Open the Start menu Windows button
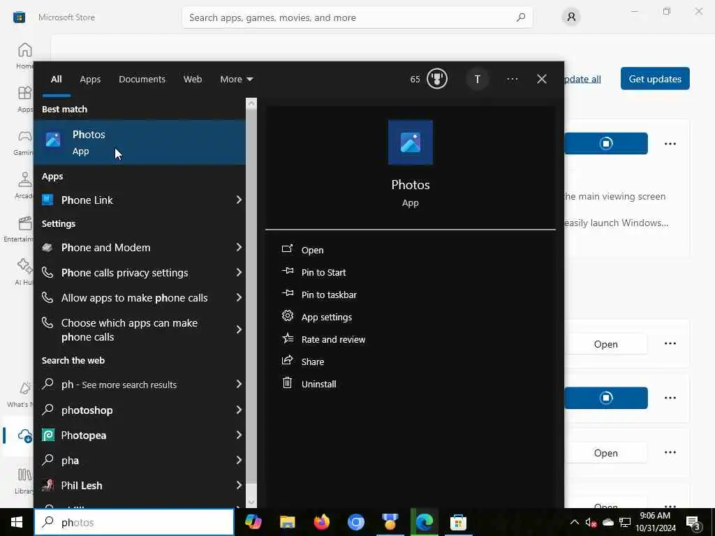The height and width of the screenshot is (536, 715). (x=17, y=522)
